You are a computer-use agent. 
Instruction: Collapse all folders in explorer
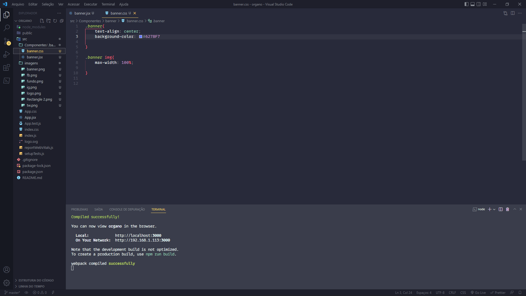pyautogui.click(x=62, y=21)
